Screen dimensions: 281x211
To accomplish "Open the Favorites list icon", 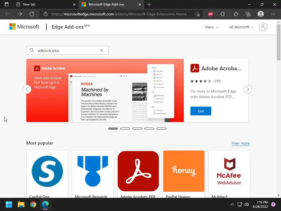I will (x=236, y=14).
